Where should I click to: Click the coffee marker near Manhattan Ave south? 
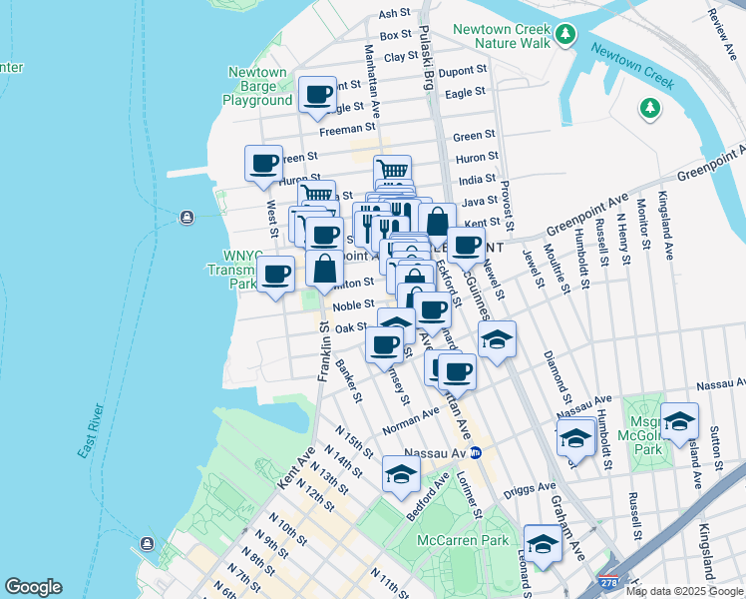457,372
